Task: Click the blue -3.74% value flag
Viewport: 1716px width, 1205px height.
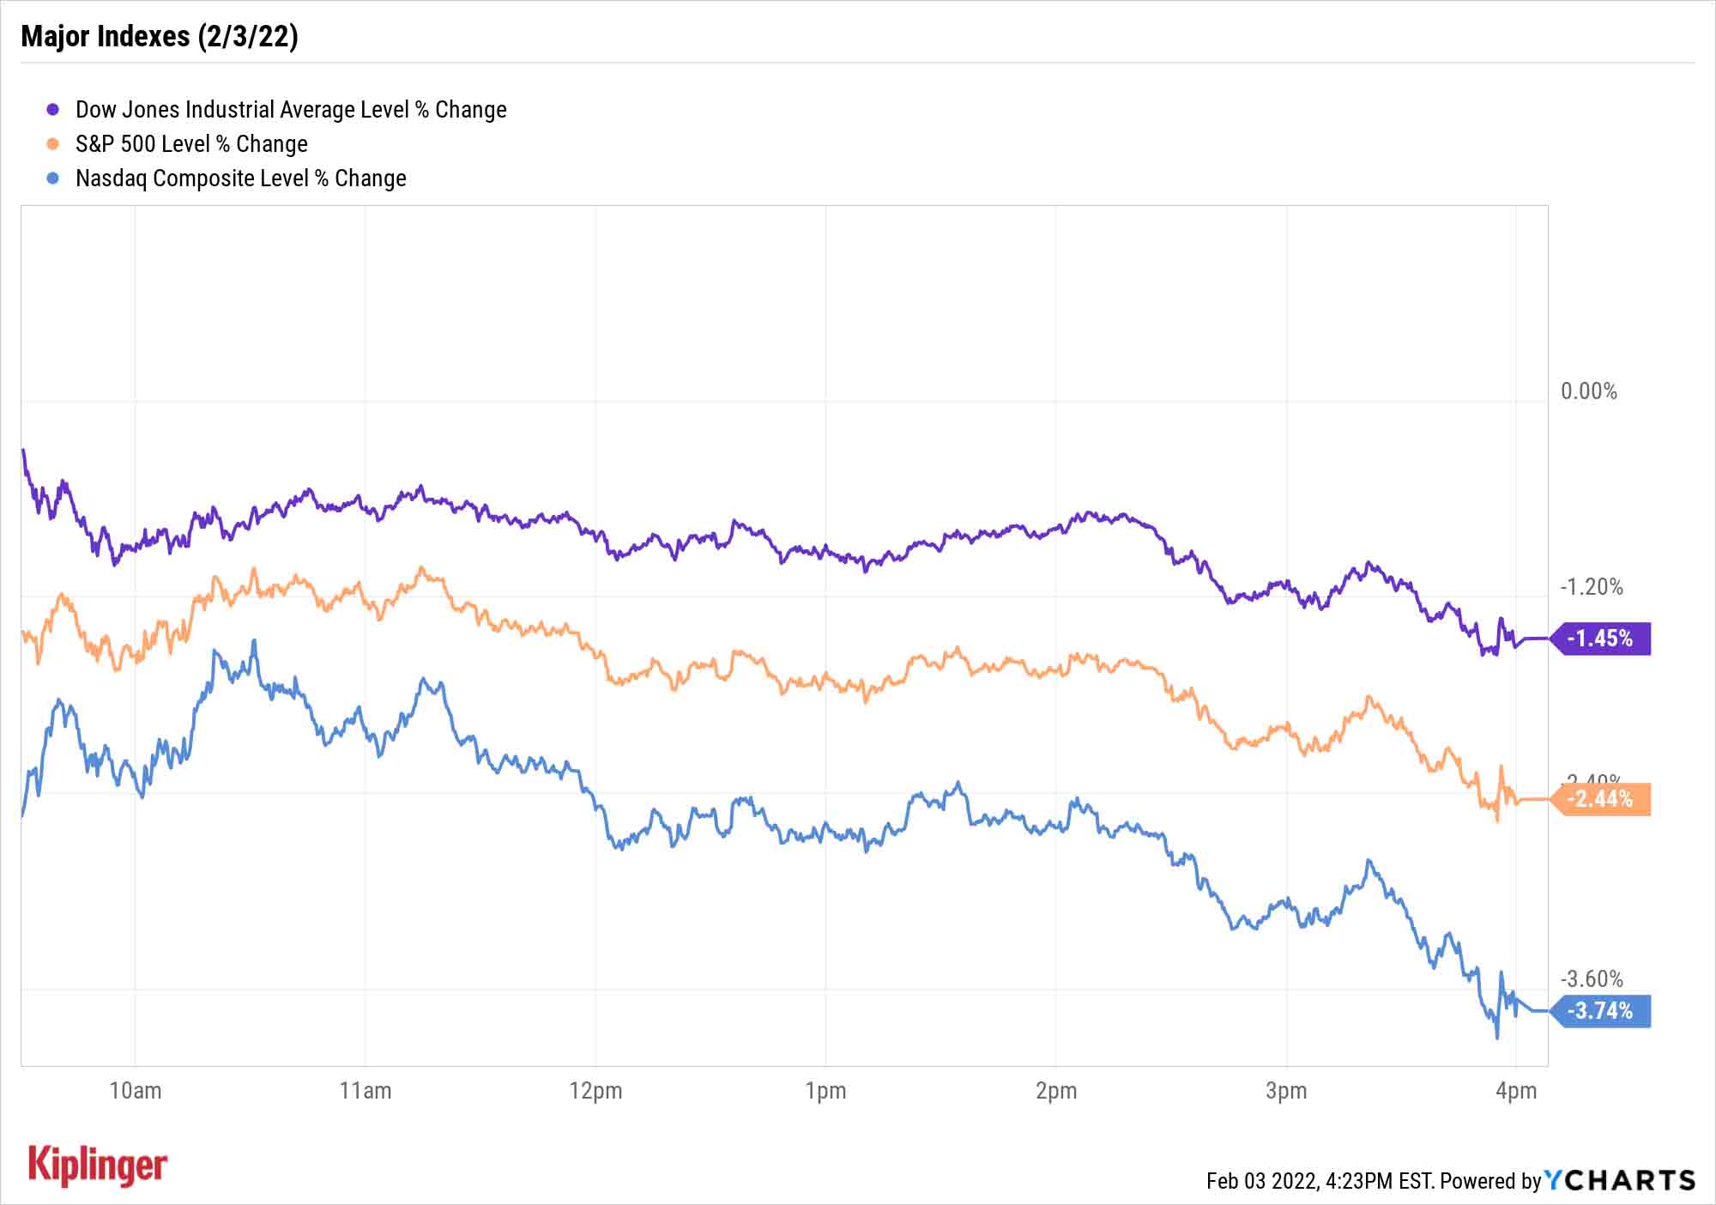Action: 1601,1010
